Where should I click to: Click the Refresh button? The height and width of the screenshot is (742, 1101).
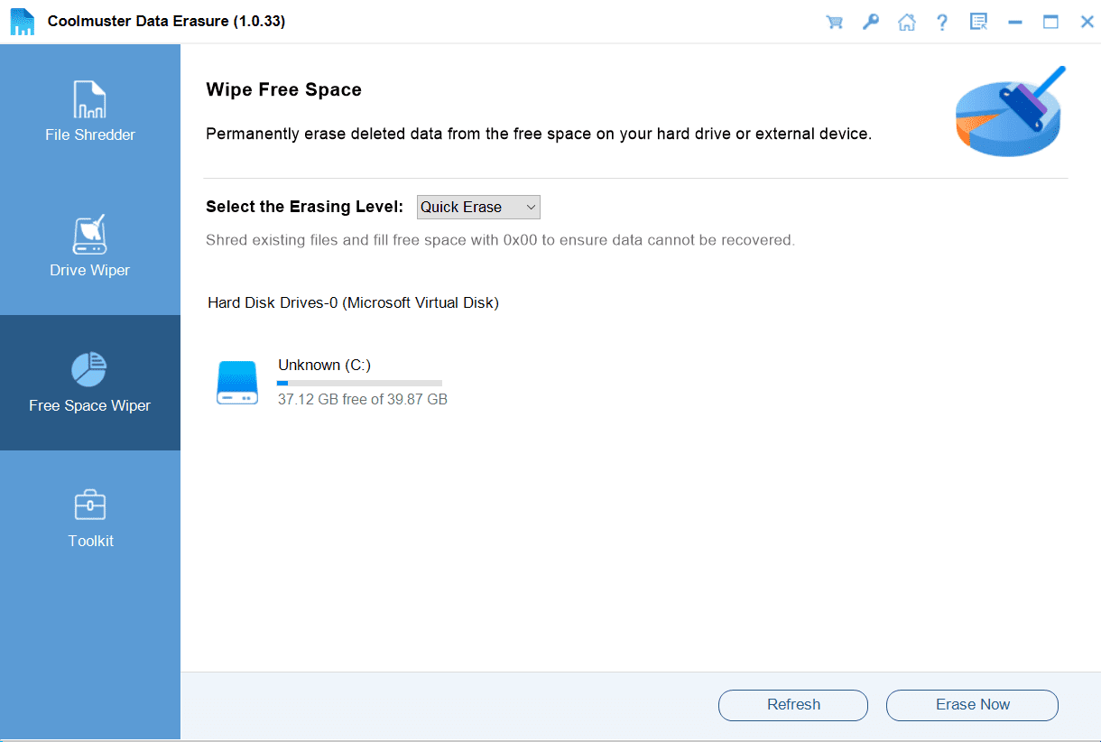tap(793, 705)
